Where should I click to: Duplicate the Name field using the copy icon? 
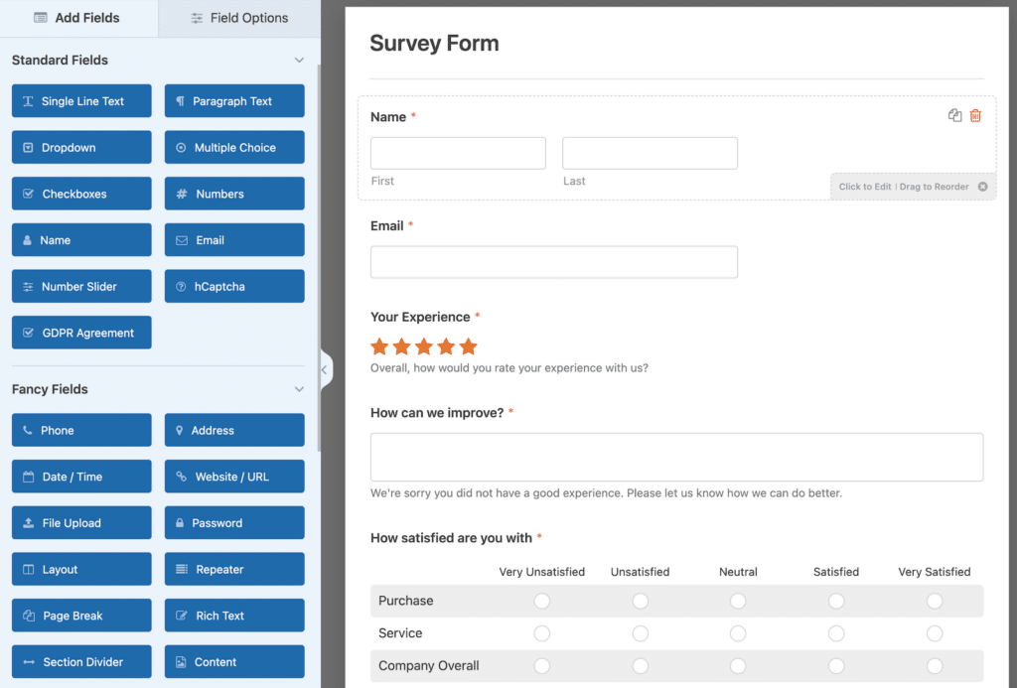[954, 115]
